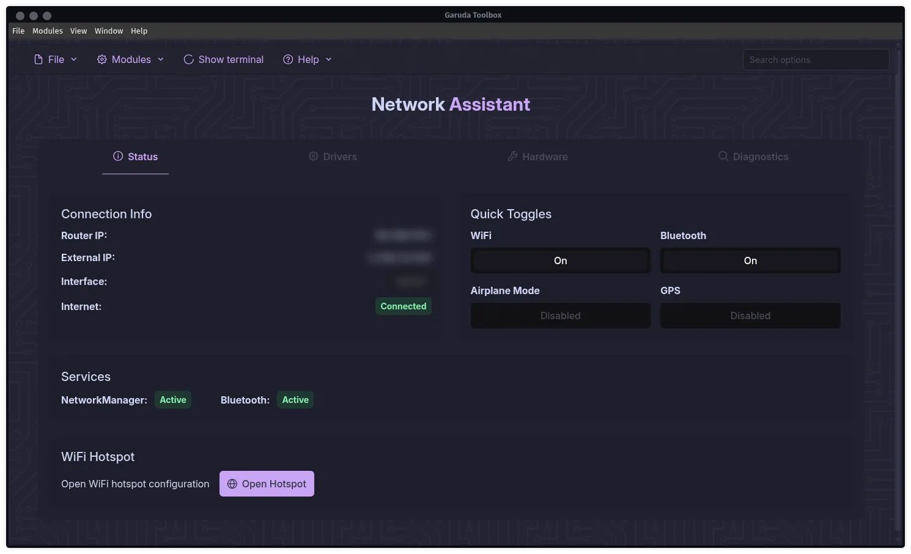Viewport: 911px width, 554px height.
Task: Click the Status tab info icon
Action: click(x=118, y=157)
